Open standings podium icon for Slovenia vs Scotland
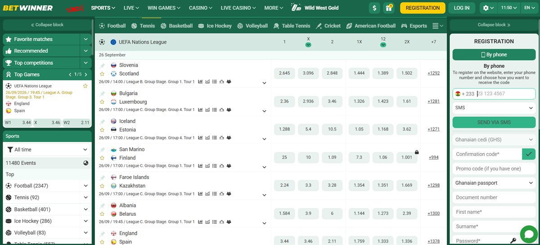The image size is (540, 245). [221, 82]
